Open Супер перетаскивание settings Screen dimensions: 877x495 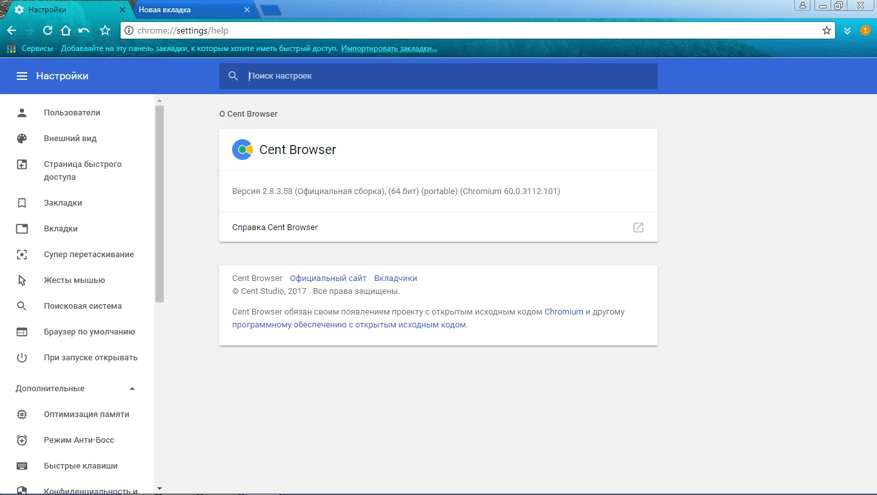click(89, 255)
